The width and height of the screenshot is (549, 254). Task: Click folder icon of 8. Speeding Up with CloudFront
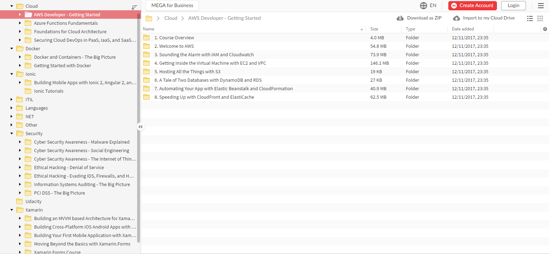pyautogui.click(x=146, y=97)
